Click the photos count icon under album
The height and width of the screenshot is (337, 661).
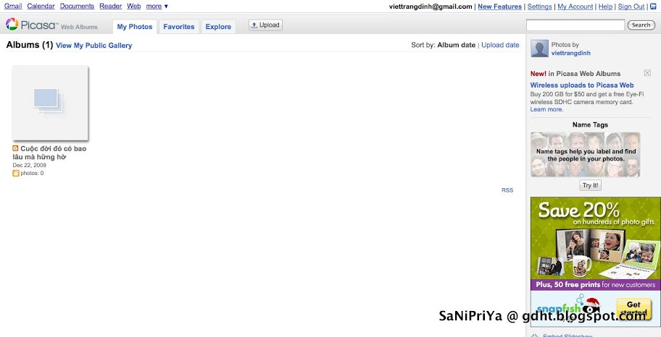16,173
